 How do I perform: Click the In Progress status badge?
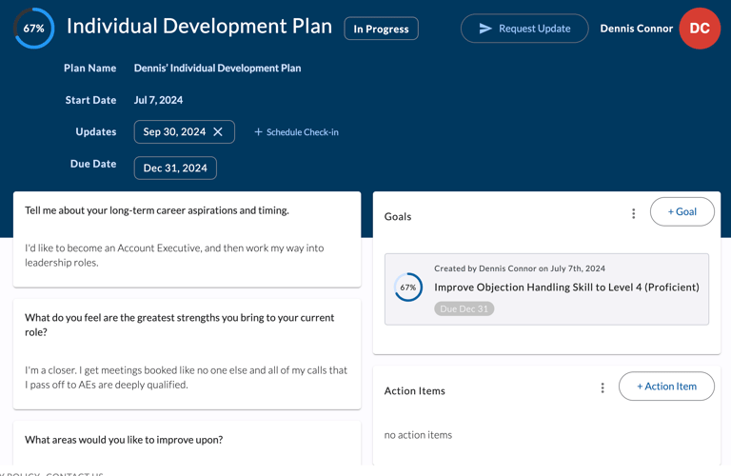[381, 29]
